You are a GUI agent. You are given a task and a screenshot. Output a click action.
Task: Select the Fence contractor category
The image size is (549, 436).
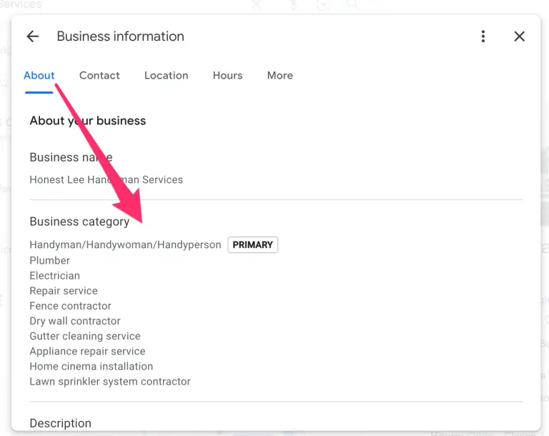coord(70,306)
